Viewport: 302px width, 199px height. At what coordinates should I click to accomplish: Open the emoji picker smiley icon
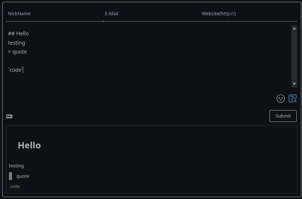pos(281,99)
